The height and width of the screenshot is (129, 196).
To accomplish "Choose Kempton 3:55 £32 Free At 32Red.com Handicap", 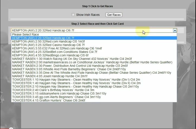I will click(94, 48).
